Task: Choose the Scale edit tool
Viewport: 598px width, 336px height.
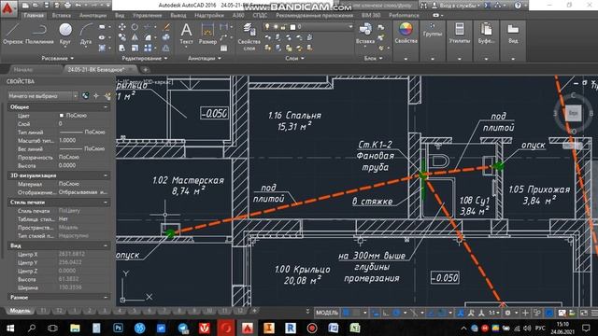Action: tap(135, 48)
